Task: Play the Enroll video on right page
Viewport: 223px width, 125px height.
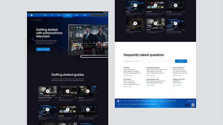Action: pos(135,5)
